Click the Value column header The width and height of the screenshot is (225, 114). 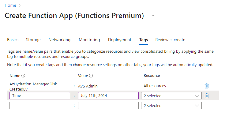pos(83,76)
